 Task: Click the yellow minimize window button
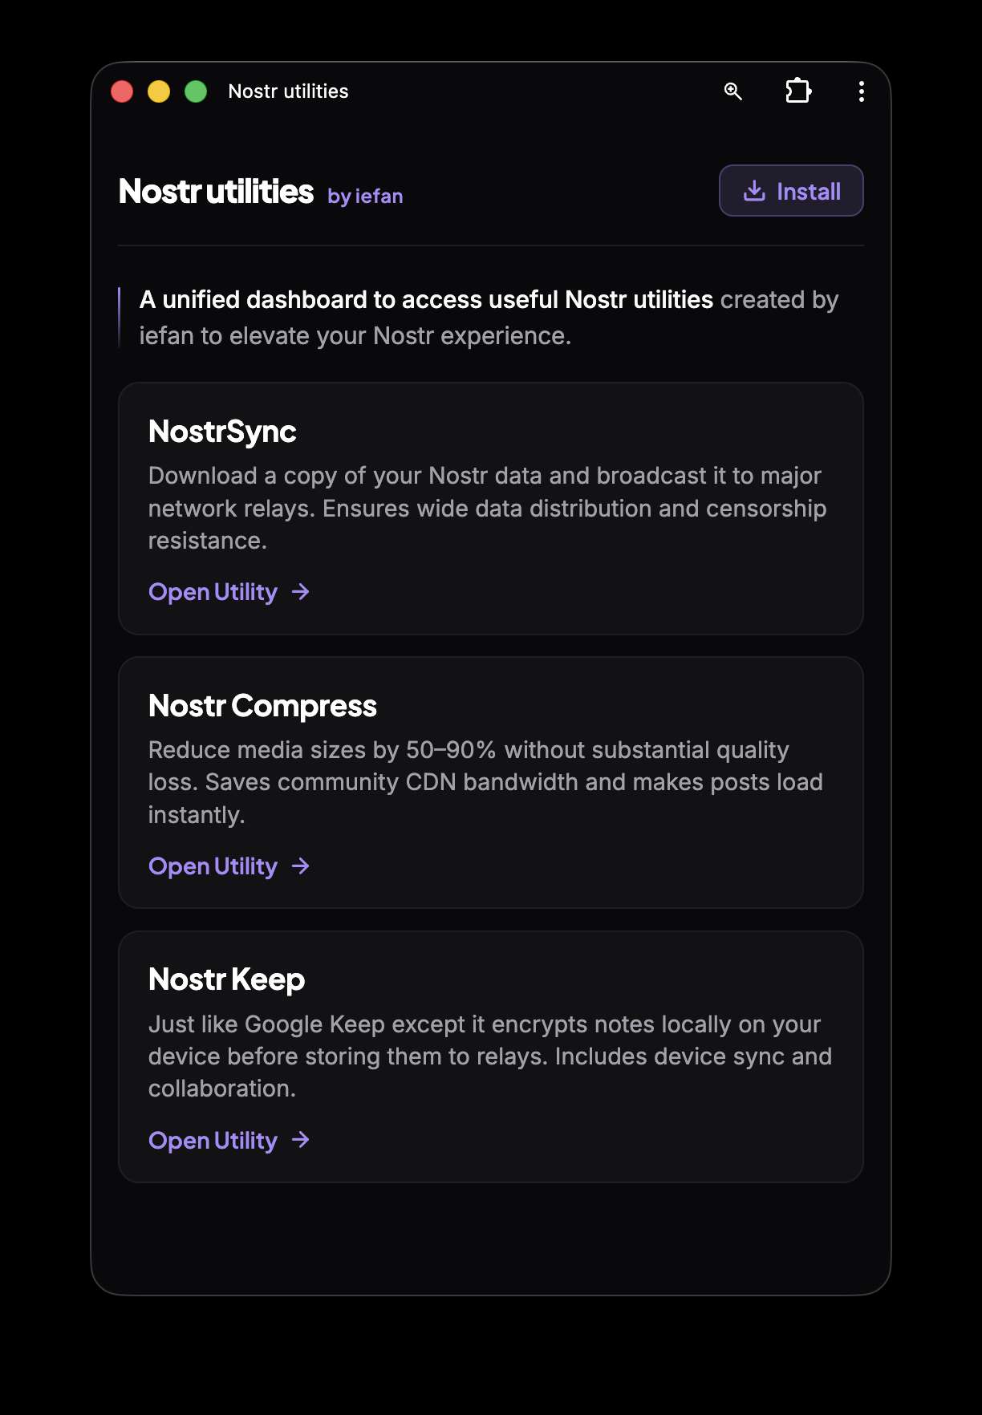pyautogui.click(x=159, y=91)
